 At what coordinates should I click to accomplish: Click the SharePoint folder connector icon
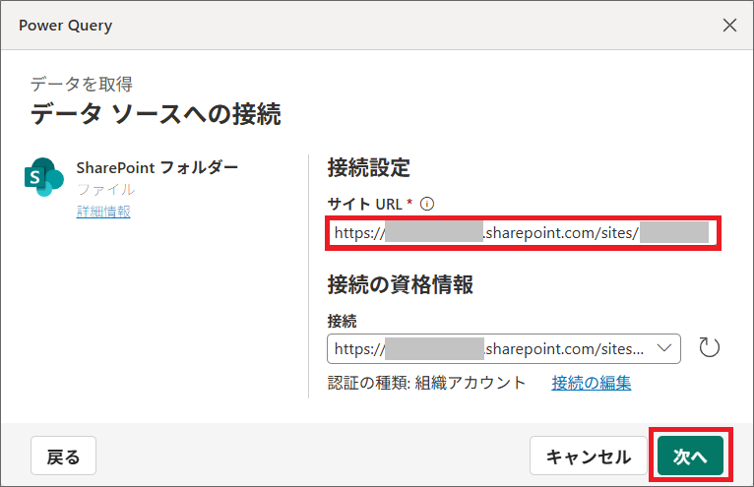point(43,176)
